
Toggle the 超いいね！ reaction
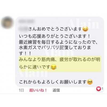(x=38, y=90)
